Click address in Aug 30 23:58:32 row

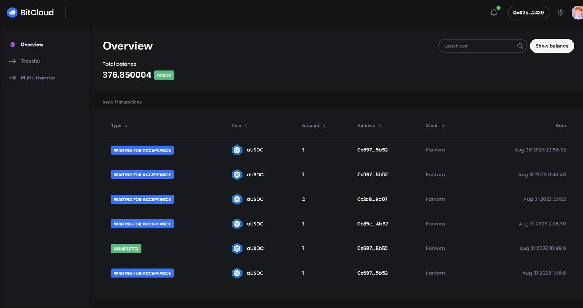coord(372,150)
